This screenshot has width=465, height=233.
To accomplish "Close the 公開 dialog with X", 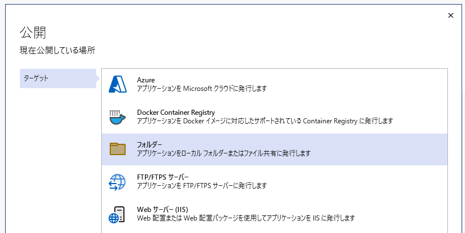I will (450, 15).
